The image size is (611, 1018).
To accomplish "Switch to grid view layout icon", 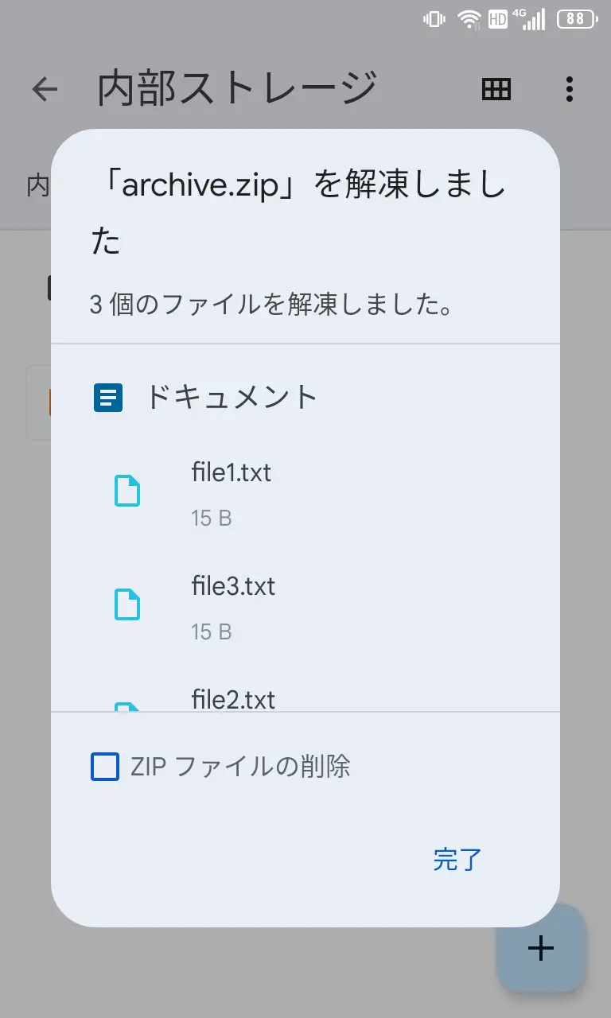I will click(x=496, y=89).
